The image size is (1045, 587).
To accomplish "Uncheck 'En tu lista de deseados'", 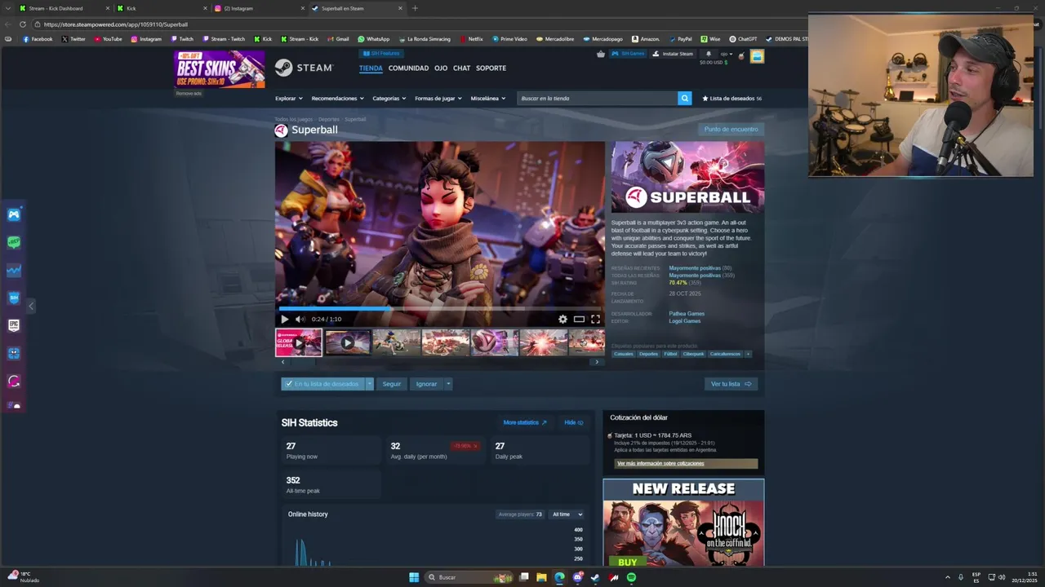I will pos(322,384).
